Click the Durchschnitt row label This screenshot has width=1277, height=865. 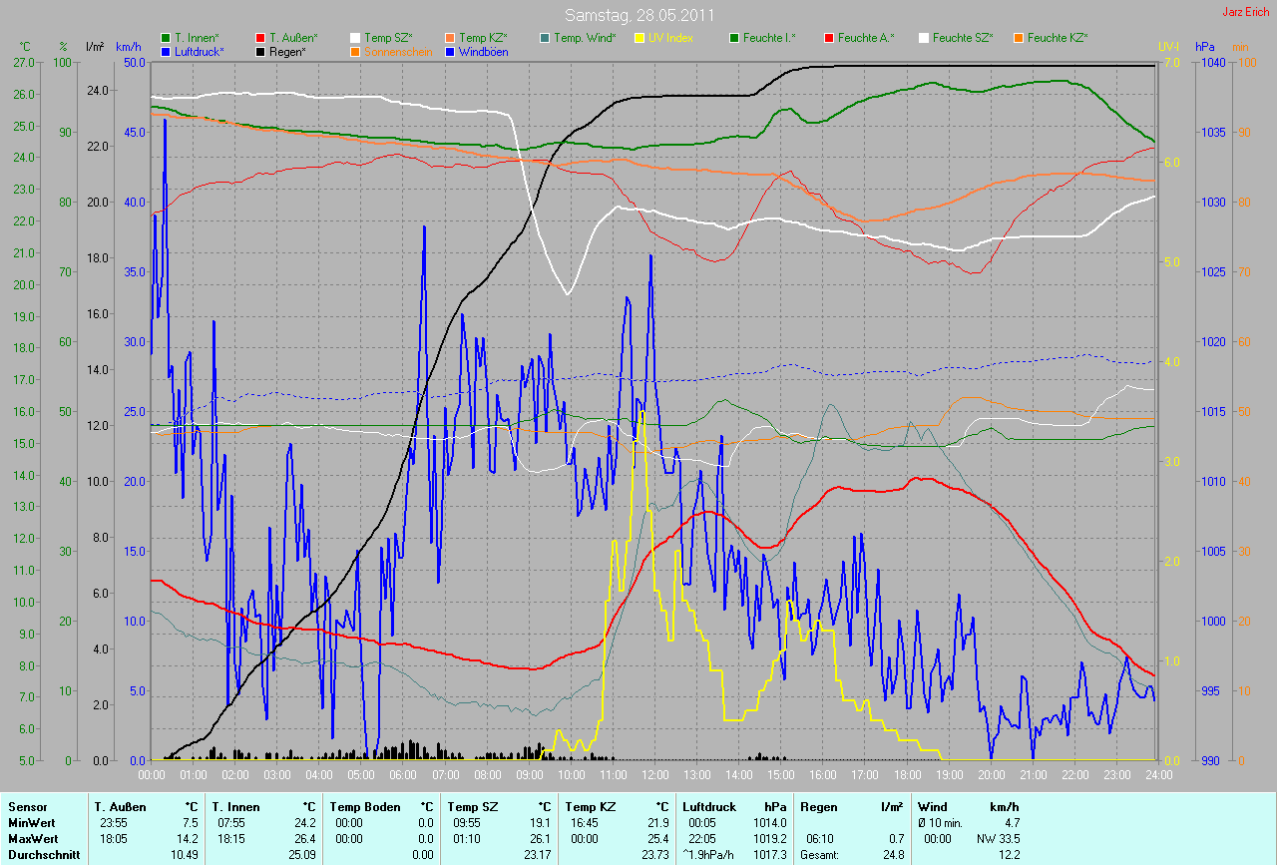click(x=44, y=855)
